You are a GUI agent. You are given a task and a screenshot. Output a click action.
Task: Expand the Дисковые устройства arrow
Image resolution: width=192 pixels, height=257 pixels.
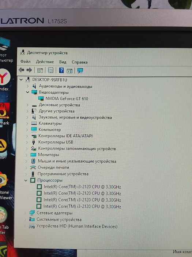pos(27,105)
